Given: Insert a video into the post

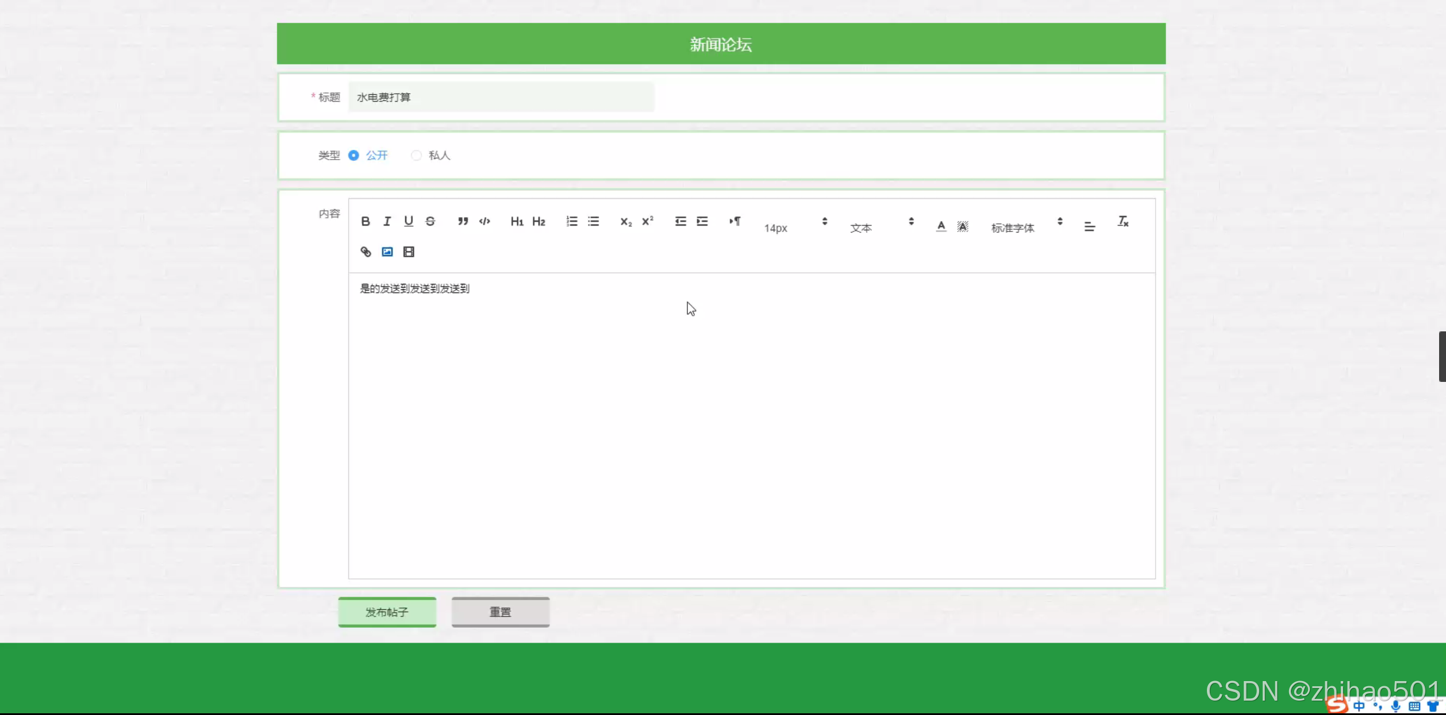Looking at the screenshot, I should [409, 252].
